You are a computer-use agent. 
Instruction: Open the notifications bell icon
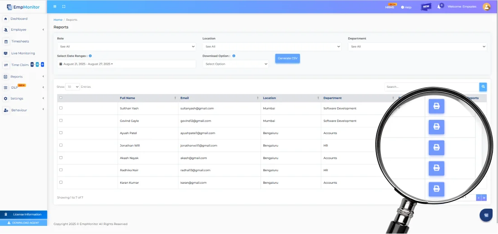438,7
